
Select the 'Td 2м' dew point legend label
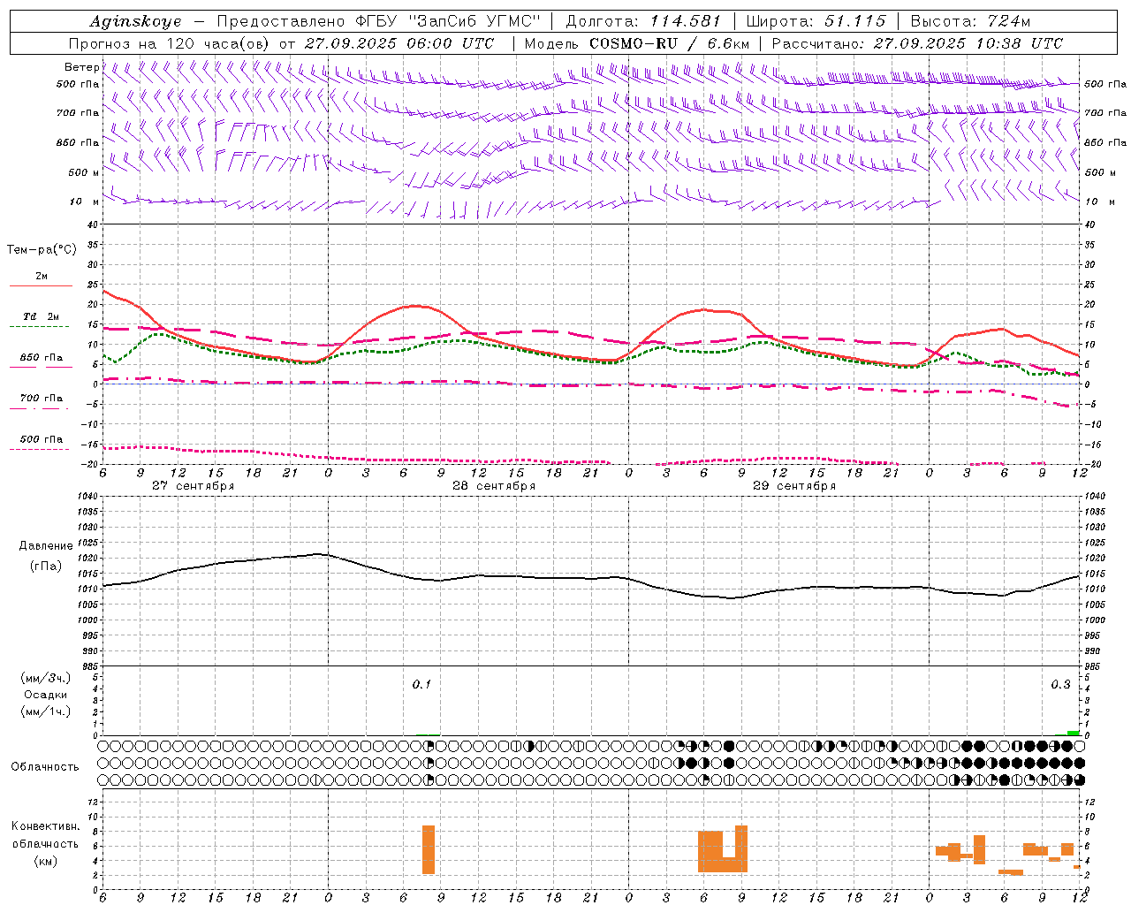click(x=42, y=316)
